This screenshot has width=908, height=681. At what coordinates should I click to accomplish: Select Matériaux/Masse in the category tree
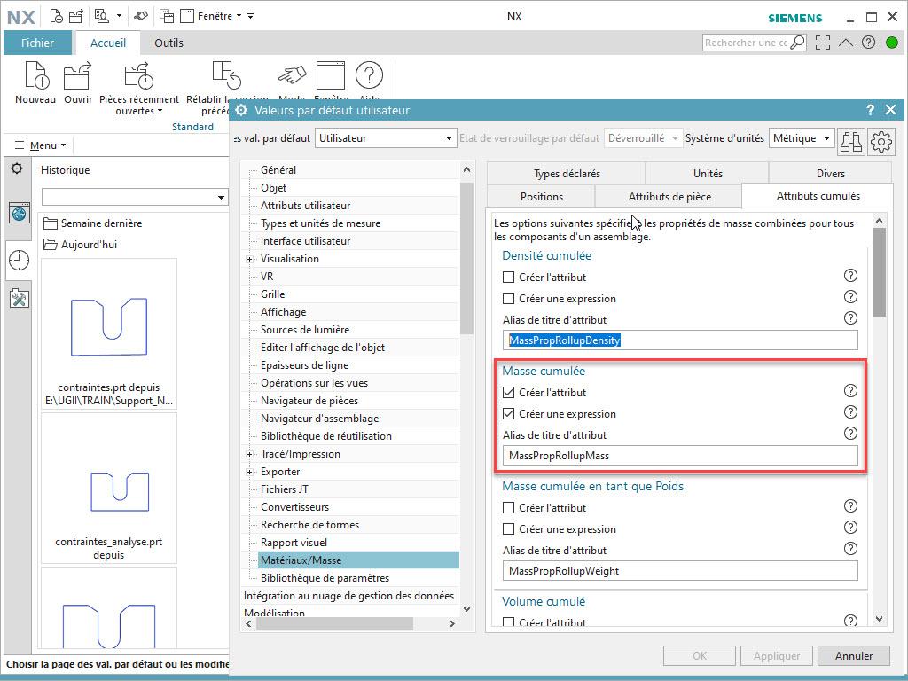click(301, 560)
